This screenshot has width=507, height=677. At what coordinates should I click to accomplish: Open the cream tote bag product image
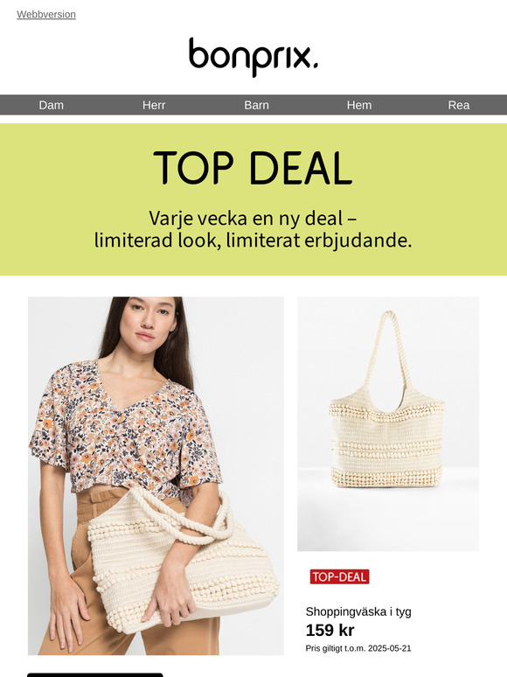coord(388,423)
